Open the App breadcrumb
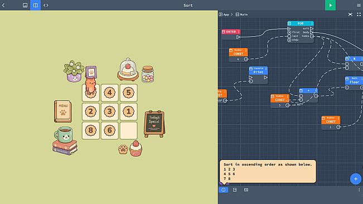363x204 pixels. (x=224, y=14)
